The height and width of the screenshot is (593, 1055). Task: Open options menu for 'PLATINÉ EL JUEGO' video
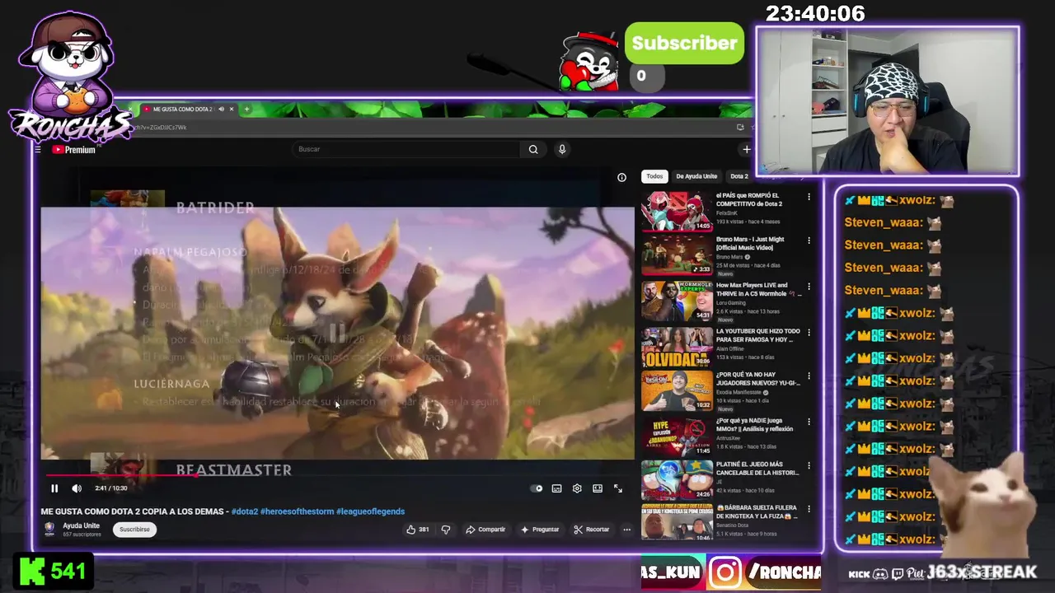click(x=809, y=465)
